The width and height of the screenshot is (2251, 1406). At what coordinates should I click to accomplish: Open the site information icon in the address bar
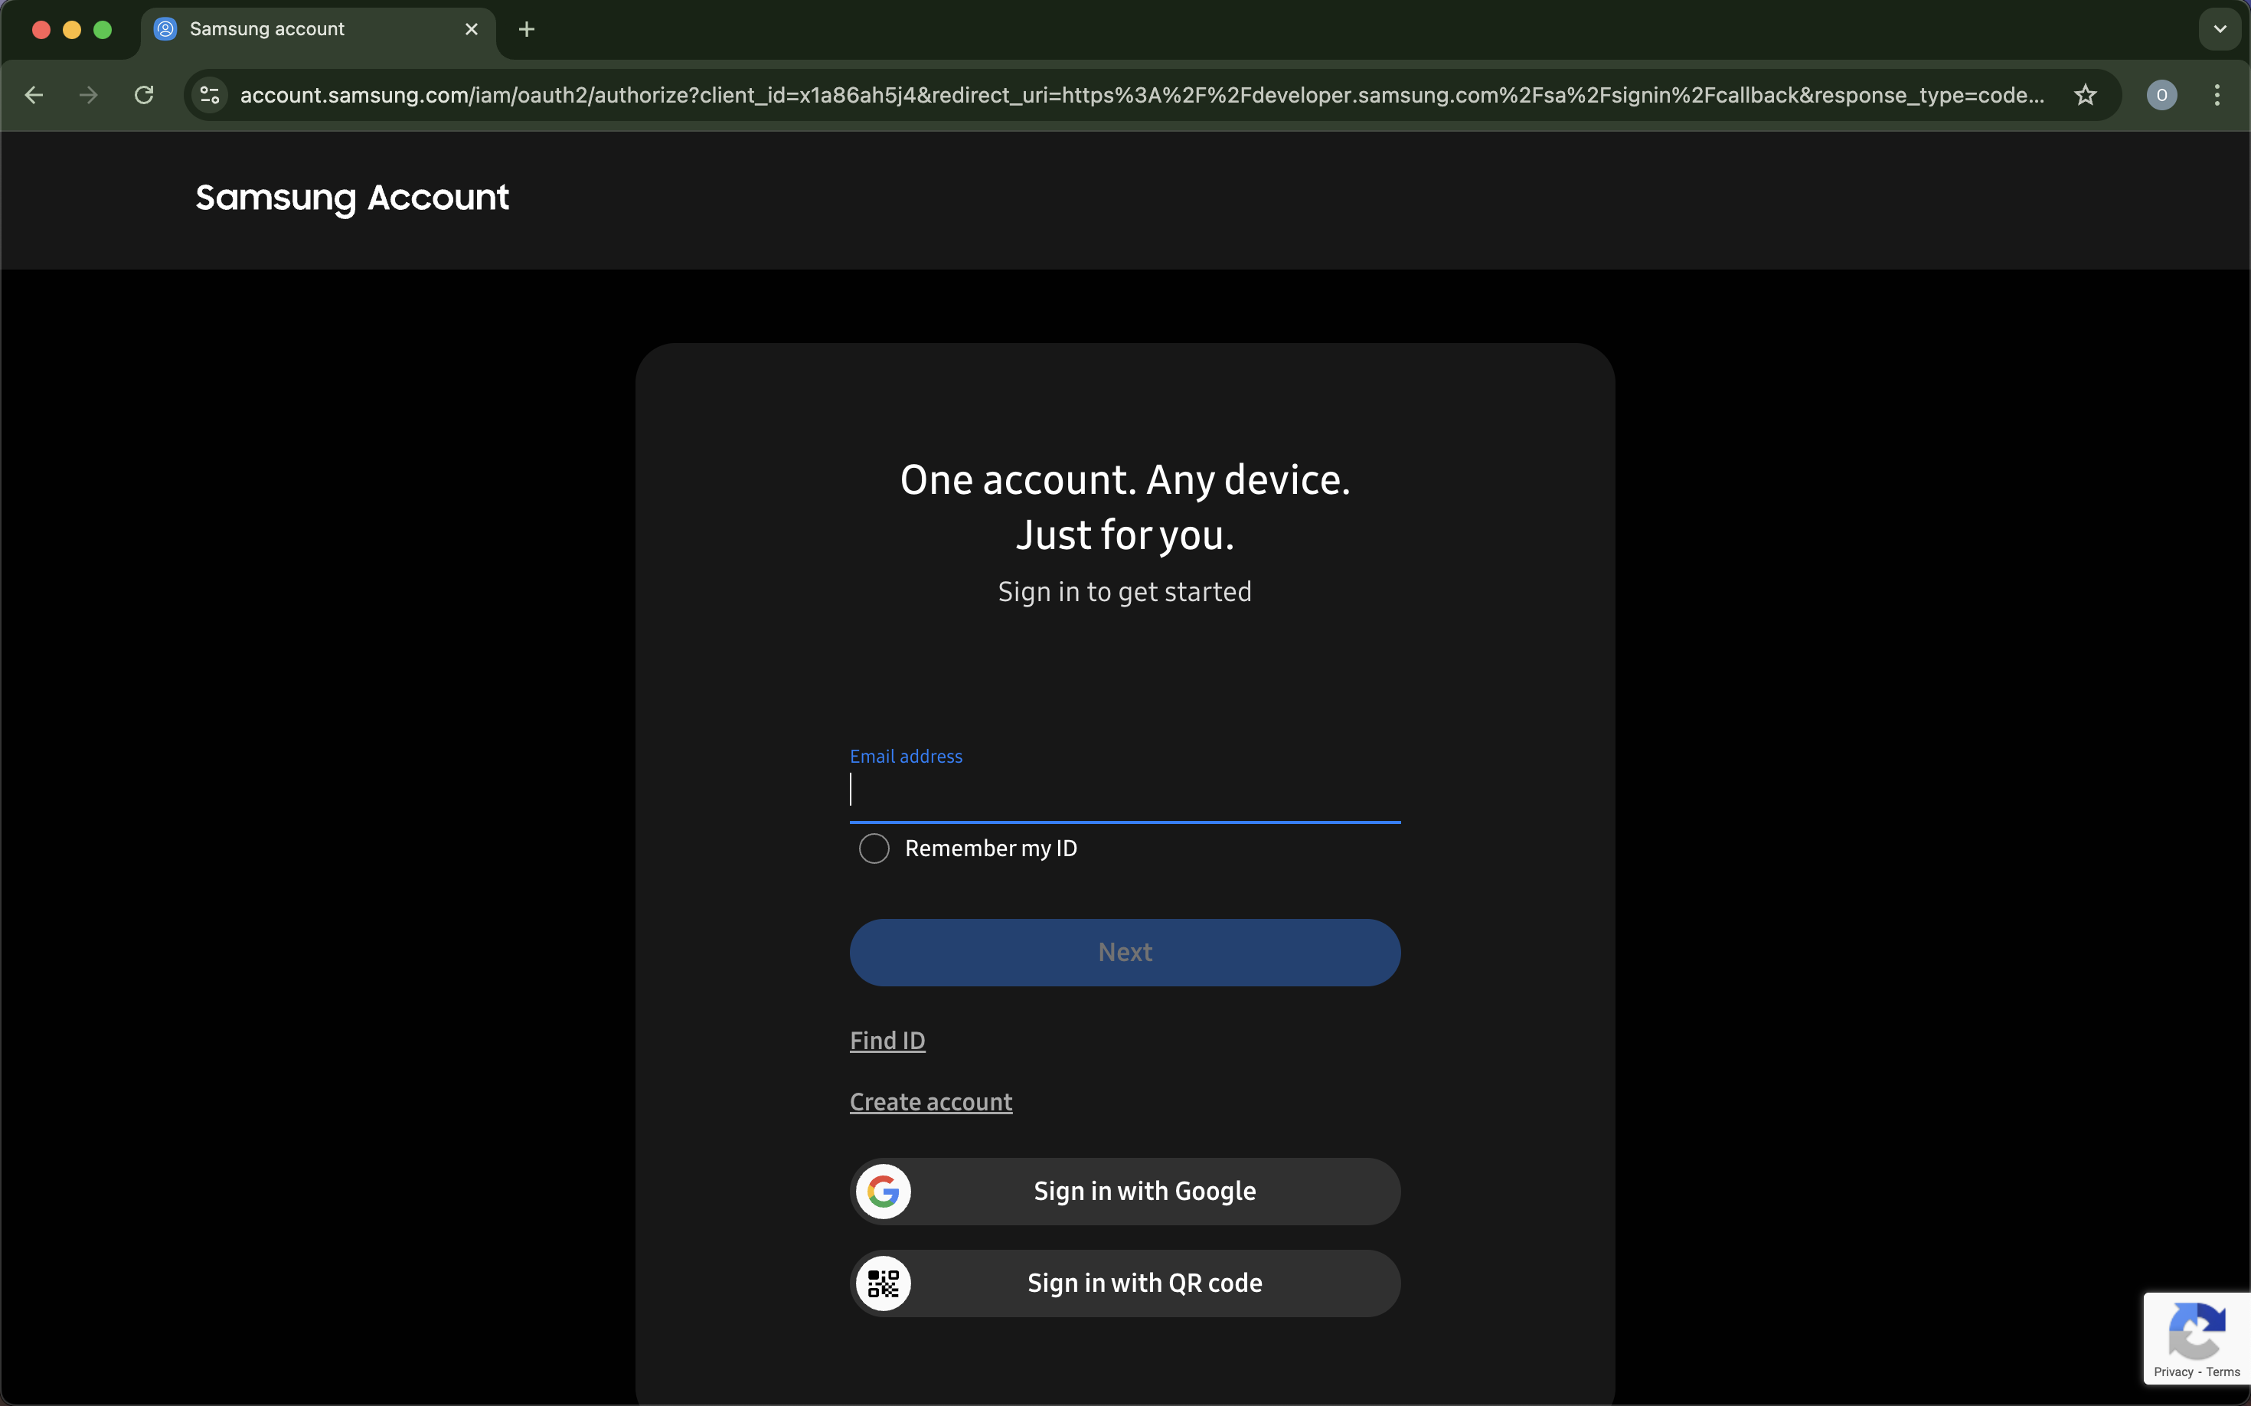210,95
